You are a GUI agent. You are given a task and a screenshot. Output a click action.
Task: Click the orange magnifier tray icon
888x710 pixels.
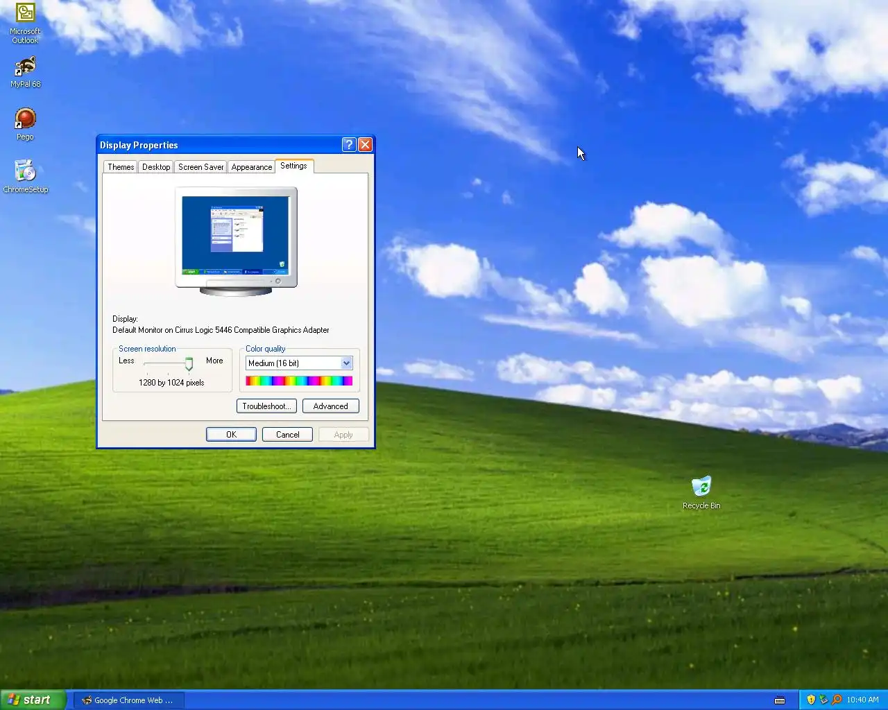[x=837, y=700]
